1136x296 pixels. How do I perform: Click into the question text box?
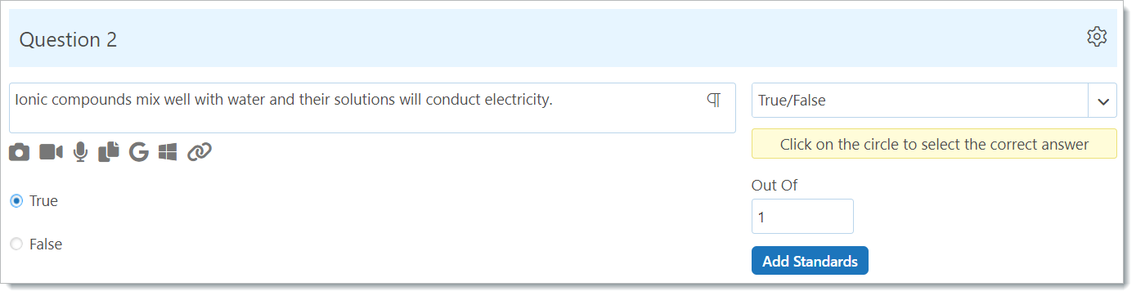coord(372,108)
